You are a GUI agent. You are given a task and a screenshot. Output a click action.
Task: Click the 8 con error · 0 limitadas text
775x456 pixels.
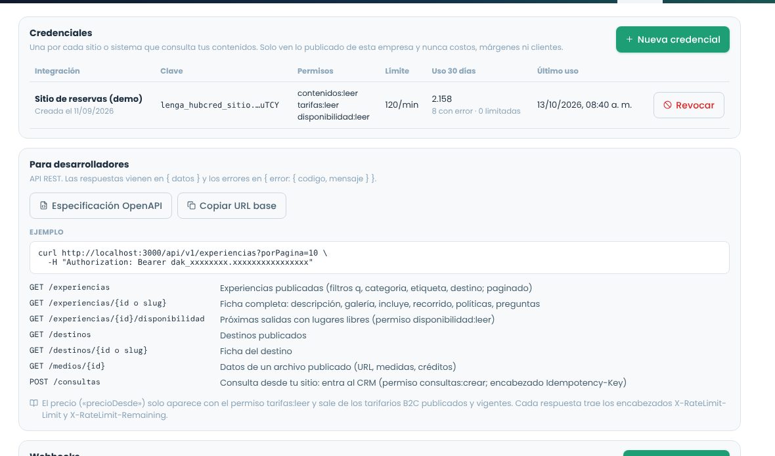pyautogui.click(x=476, y=111)
